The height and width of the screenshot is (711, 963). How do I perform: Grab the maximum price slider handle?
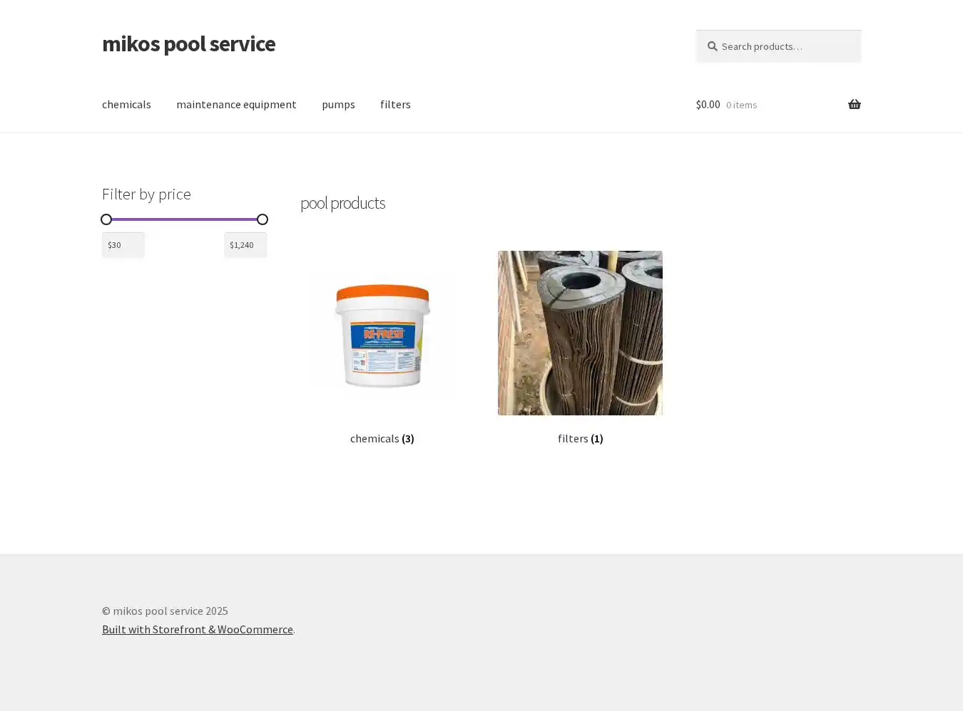click(263, 219)
